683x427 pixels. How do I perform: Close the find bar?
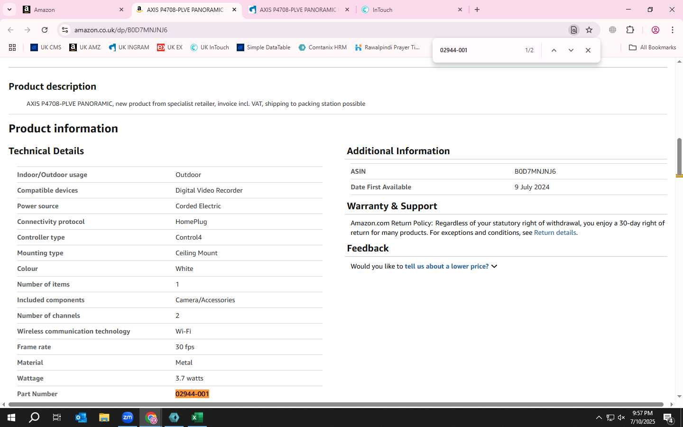coord(588,50)
